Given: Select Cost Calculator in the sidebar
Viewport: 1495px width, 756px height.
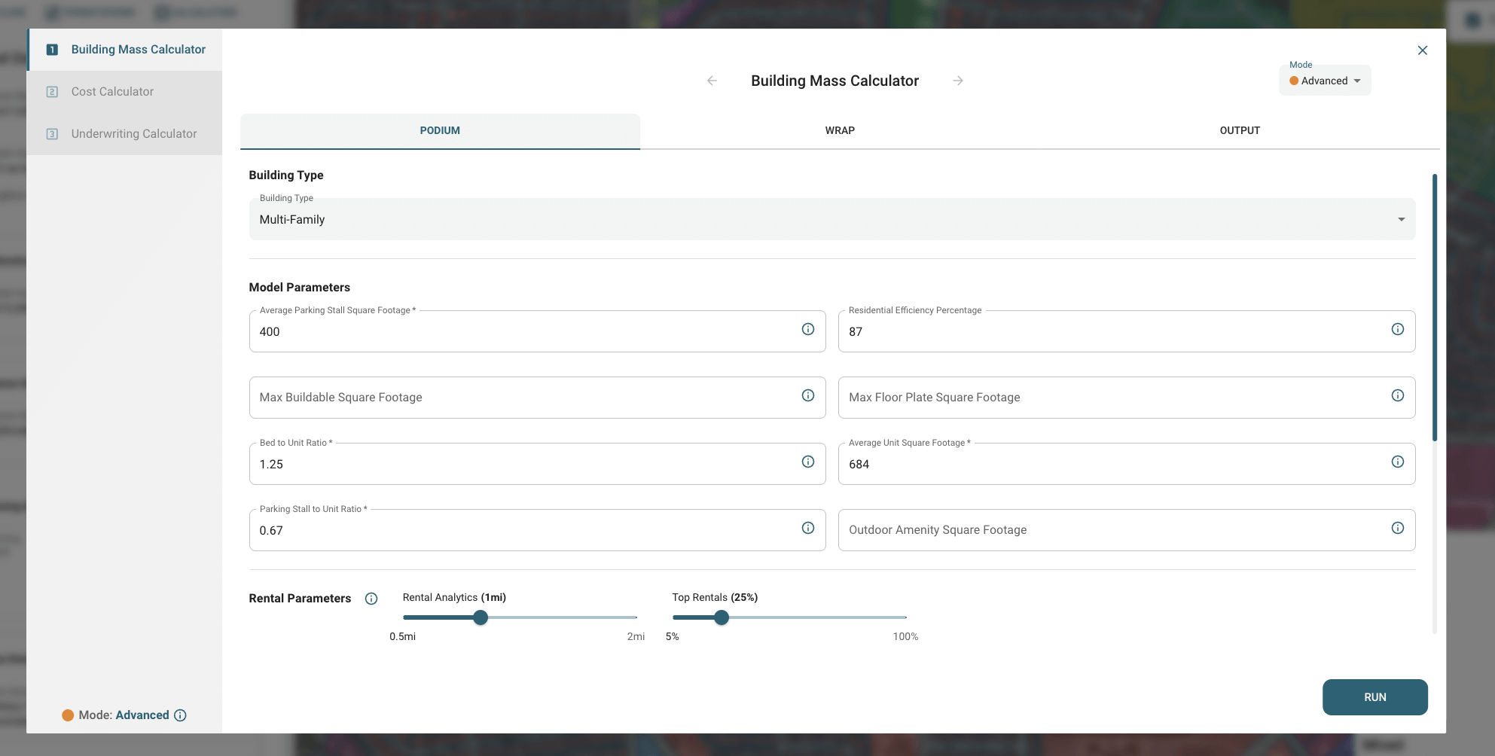Looking at the screenshot, I should click(x=112, y=92).
